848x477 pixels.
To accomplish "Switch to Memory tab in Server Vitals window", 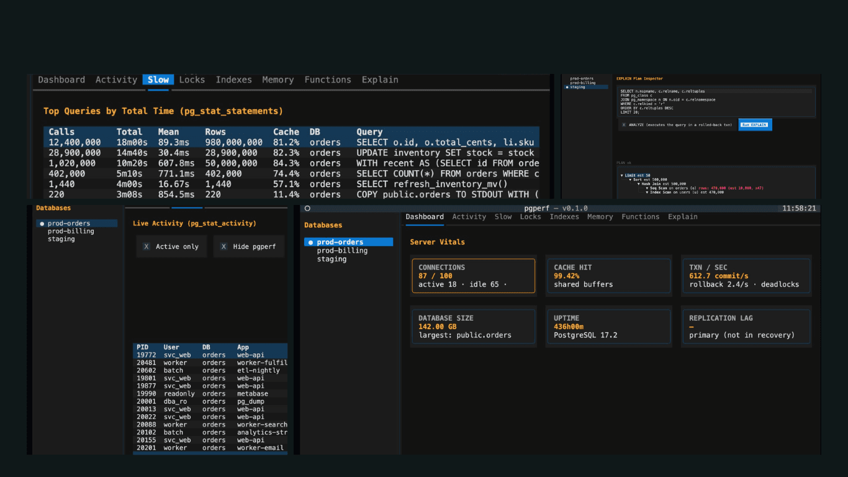I will click(x=600, y=217).
